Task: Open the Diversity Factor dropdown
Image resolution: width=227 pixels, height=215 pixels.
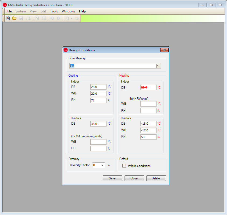Action: [x=103, y=165]
